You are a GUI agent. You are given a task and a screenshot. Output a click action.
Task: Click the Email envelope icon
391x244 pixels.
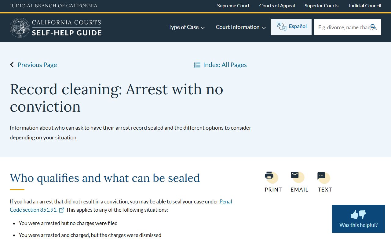[295, 175]
